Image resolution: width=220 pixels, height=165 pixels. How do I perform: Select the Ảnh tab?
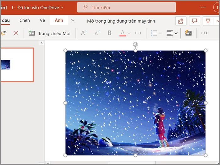pos(59,20)
